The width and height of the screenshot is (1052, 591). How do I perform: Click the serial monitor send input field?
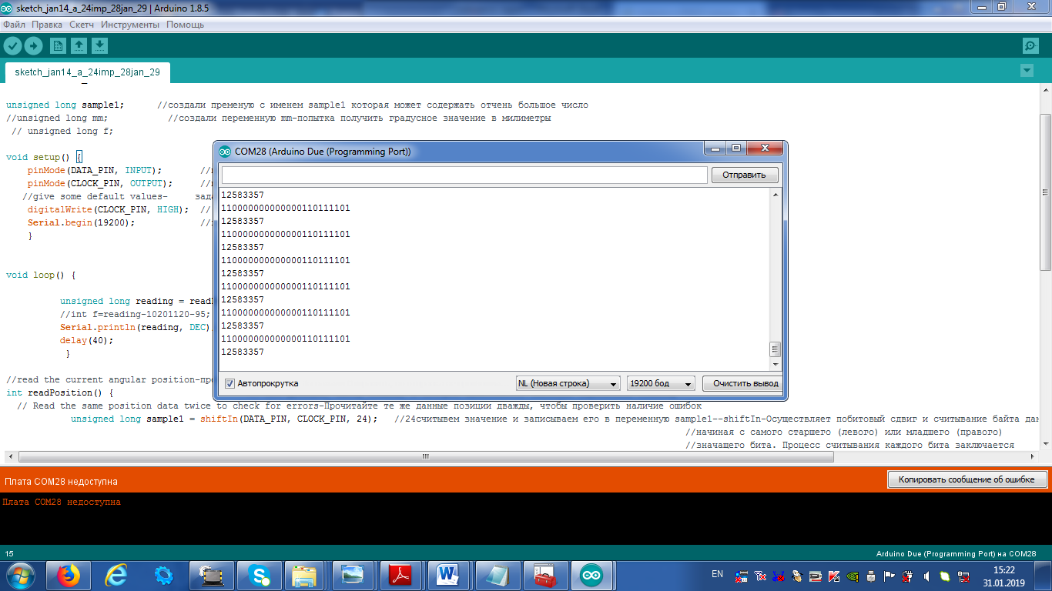[464, 175]
